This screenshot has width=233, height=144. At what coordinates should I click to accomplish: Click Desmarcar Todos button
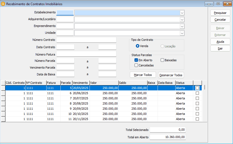tap(171, 75)
